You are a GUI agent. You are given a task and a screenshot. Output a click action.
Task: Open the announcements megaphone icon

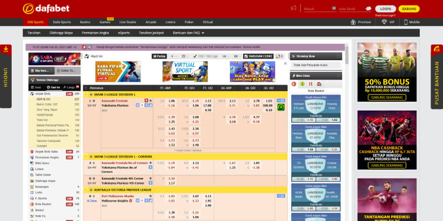[x=293, y=8]
